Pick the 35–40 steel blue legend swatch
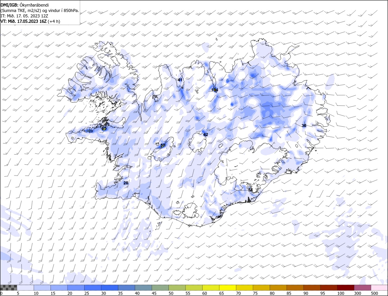Viewport: 388px width, 296px height. coord(126,287)
